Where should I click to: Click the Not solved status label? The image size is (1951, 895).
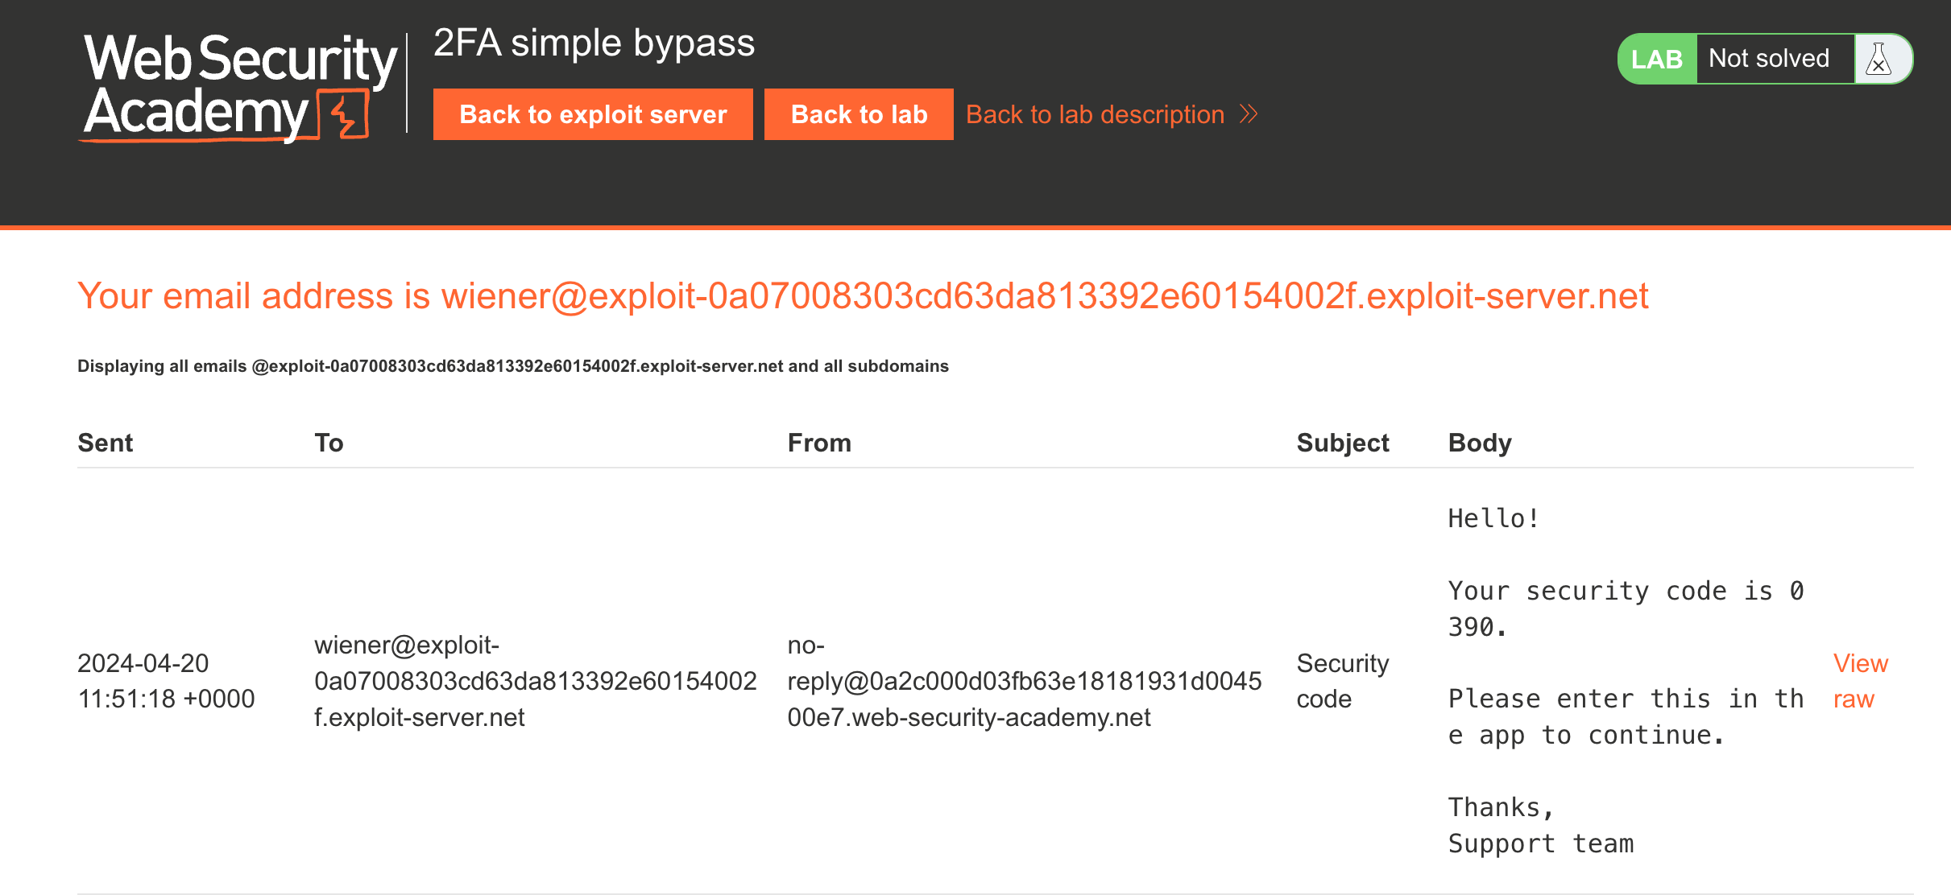[x=1769, y=59]
